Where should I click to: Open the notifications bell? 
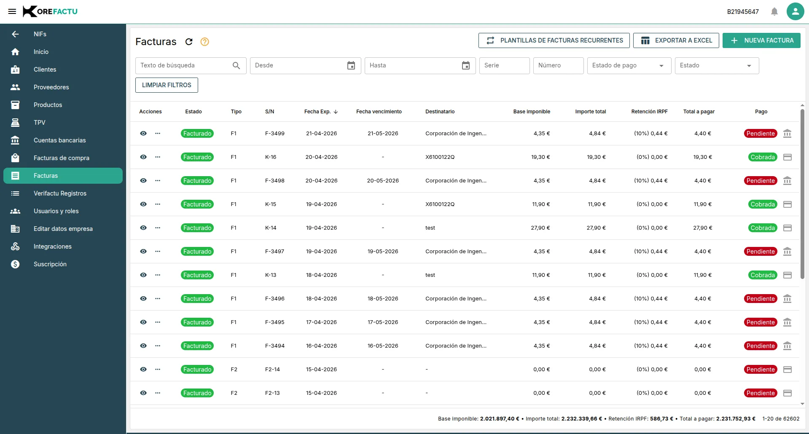[x=774, y=11]
